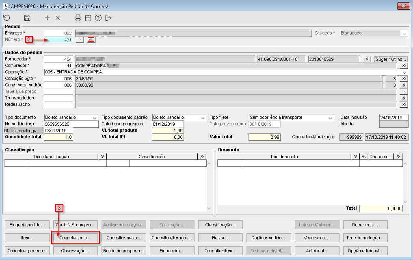Click the Cancelamento... button
The height and width of the screenshot is (260, 413).
(75, 238)
